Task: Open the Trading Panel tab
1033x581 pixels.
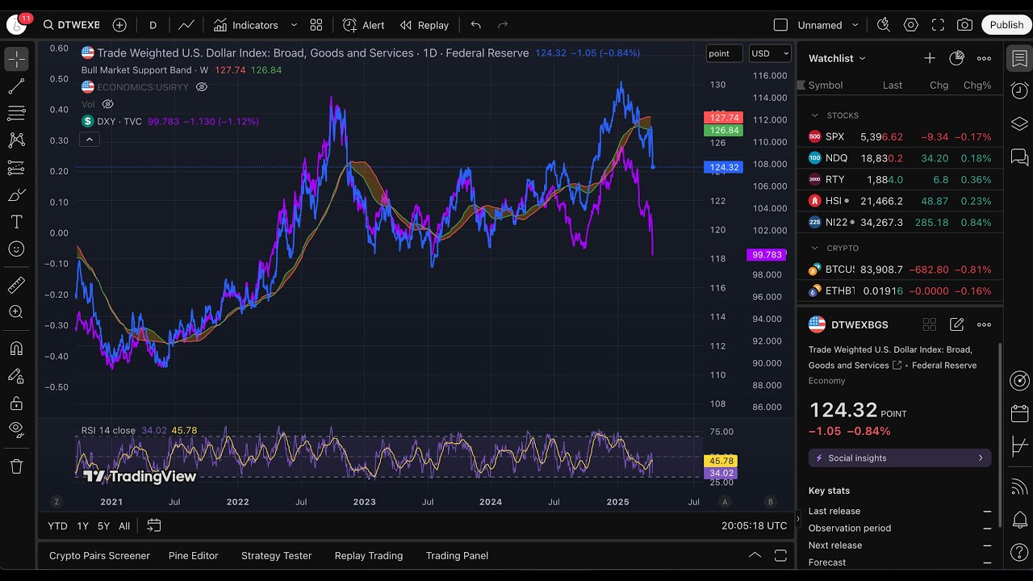Action: click(x=457, y=555)
